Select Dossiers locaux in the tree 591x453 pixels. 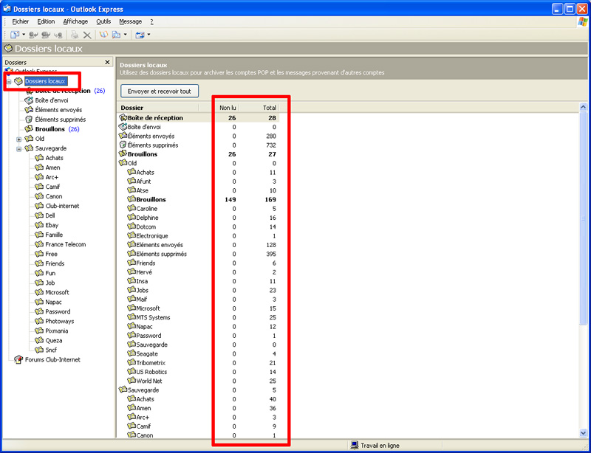tap(45, 81)
